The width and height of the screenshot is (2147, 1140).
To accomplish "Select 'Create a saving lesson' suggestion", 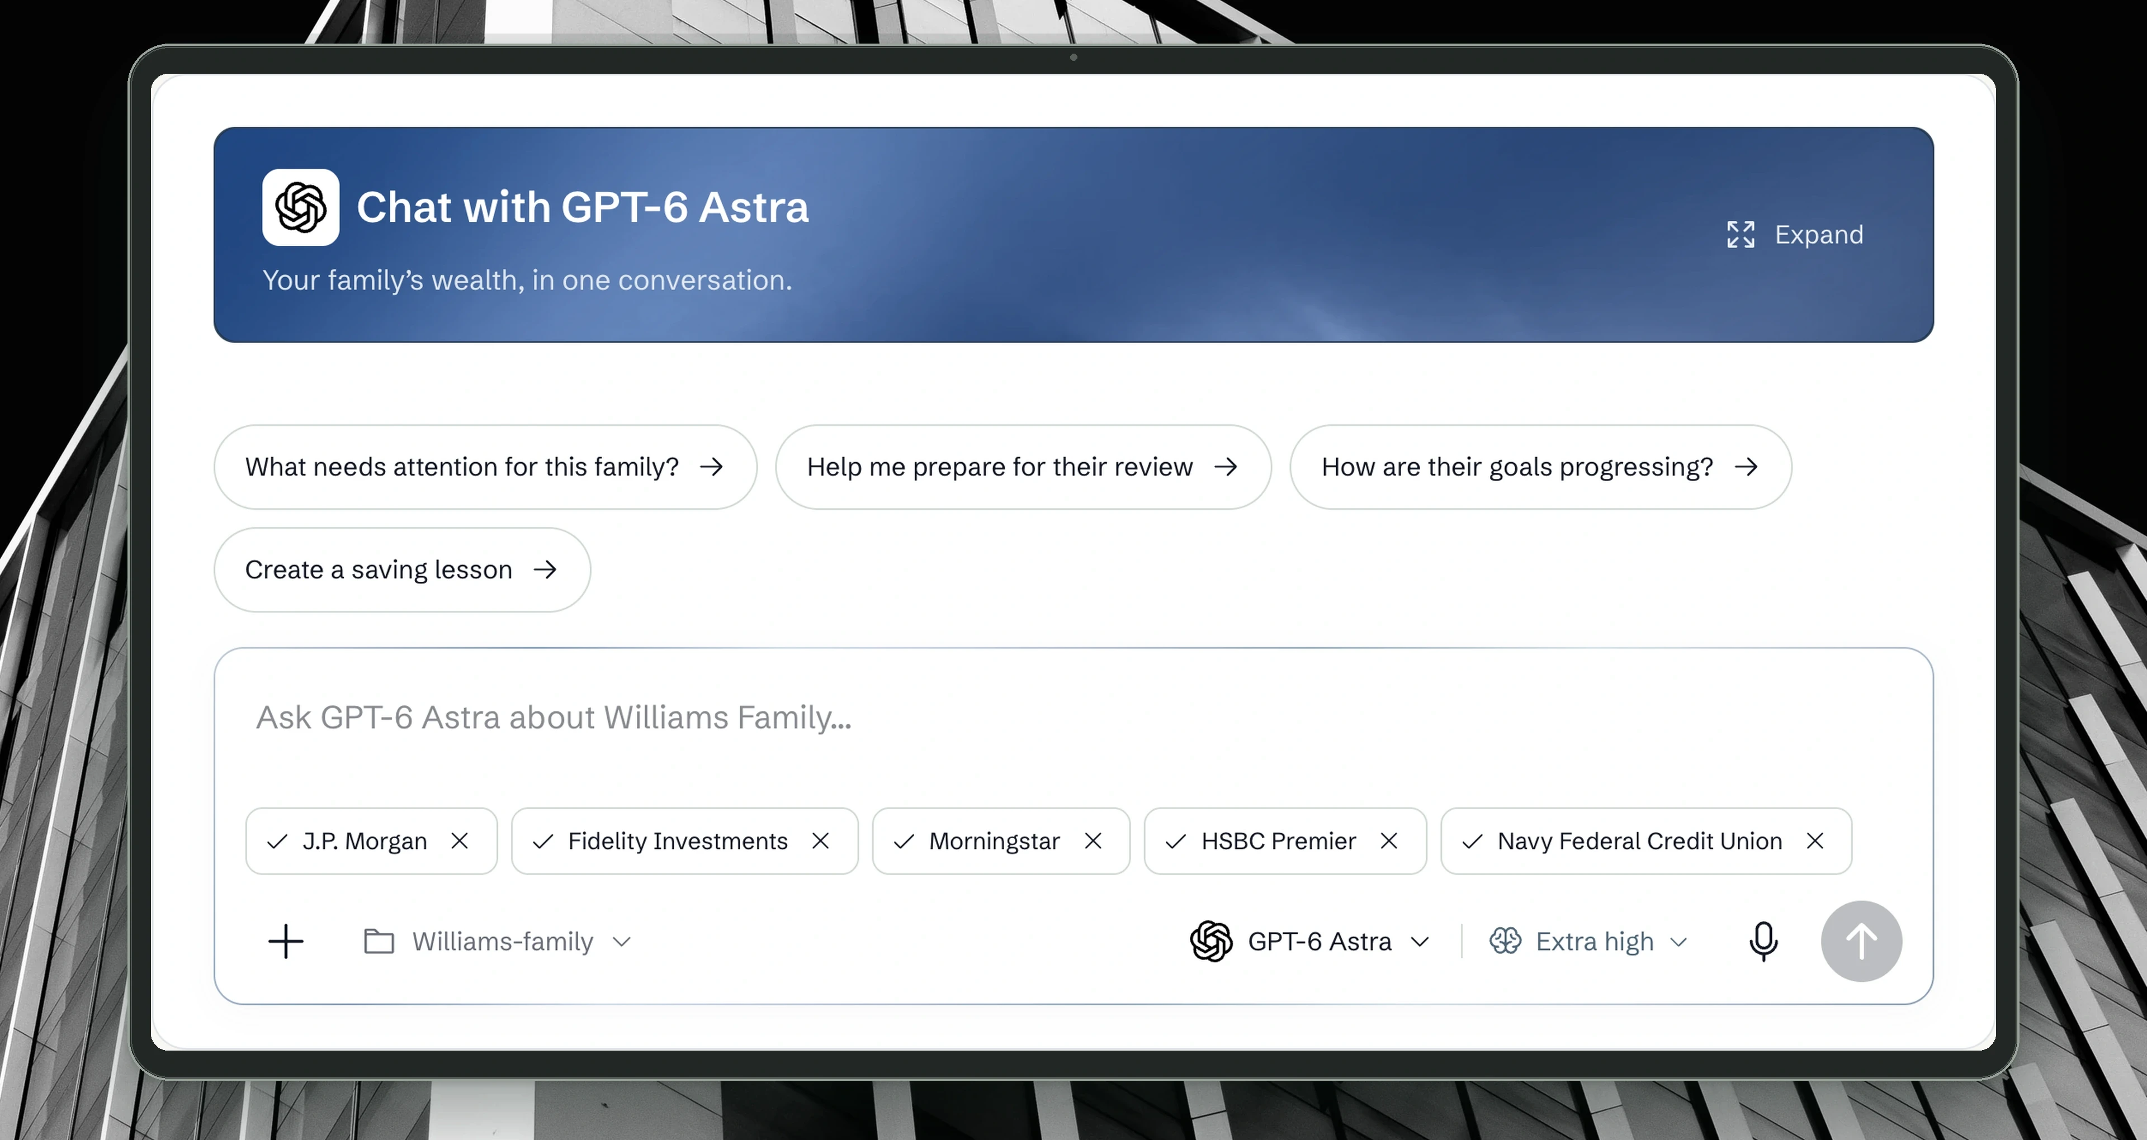I will click(x=402, y=570).
